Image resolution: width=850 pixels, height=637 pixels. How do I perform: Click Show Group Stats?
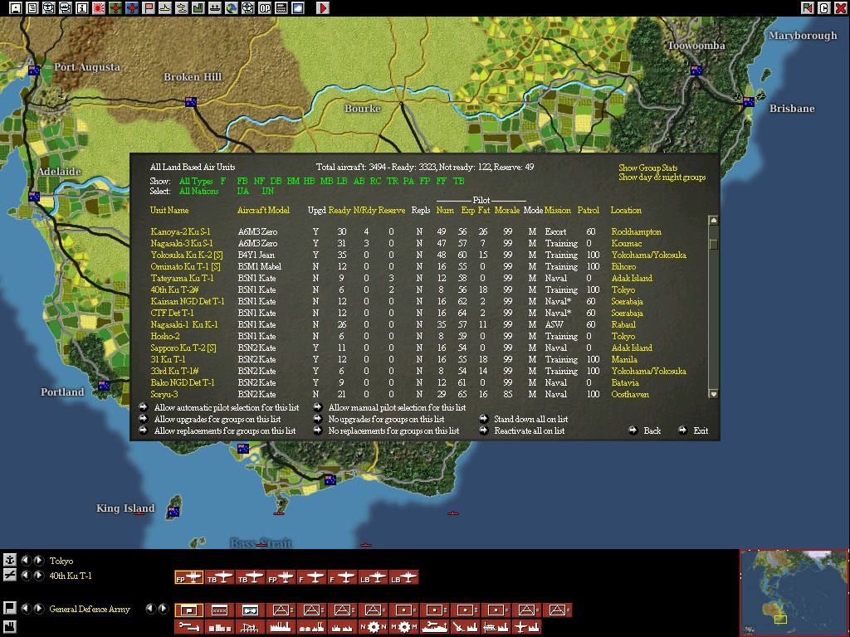pos(647,168)
